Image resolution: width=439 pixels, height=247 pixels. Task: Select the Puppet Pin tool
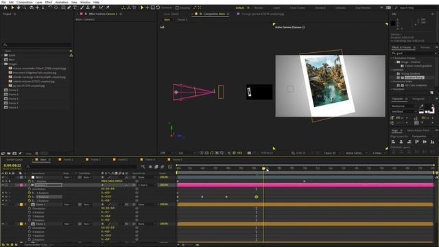tap(108, 8)
